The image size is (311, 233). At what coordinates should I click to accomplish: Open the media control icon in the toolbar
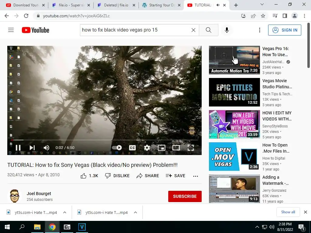point(275,16)
